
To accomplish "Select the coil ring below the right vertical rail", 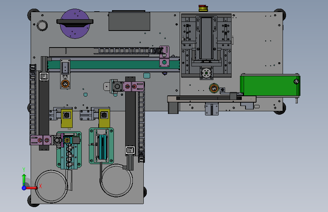I will click(116, 180).
